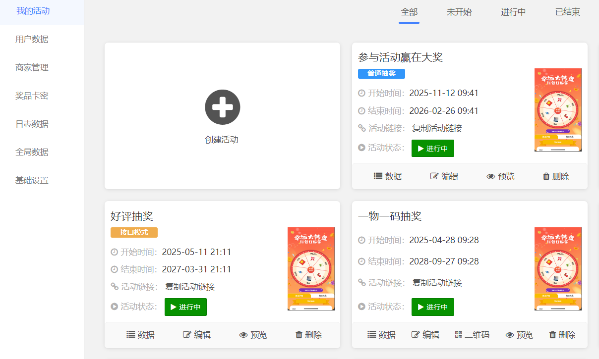Open the 进行中 filter tab

tap(513, 12)
